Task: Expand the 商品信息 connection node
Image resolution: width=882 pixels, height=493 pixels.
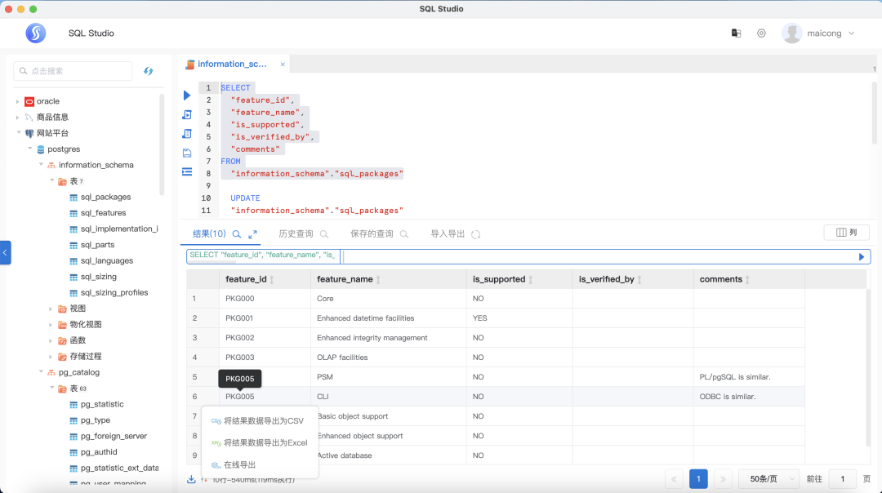Action: (17, 118)
